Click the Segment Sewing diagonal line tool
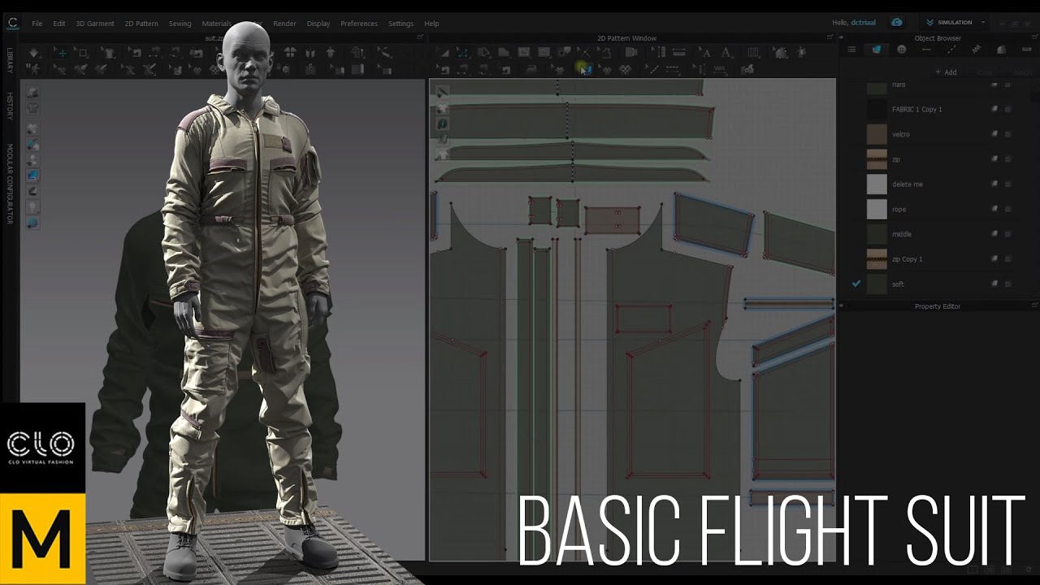The height and width of the screenshot is (585, 1040). (x=652, y=70)
